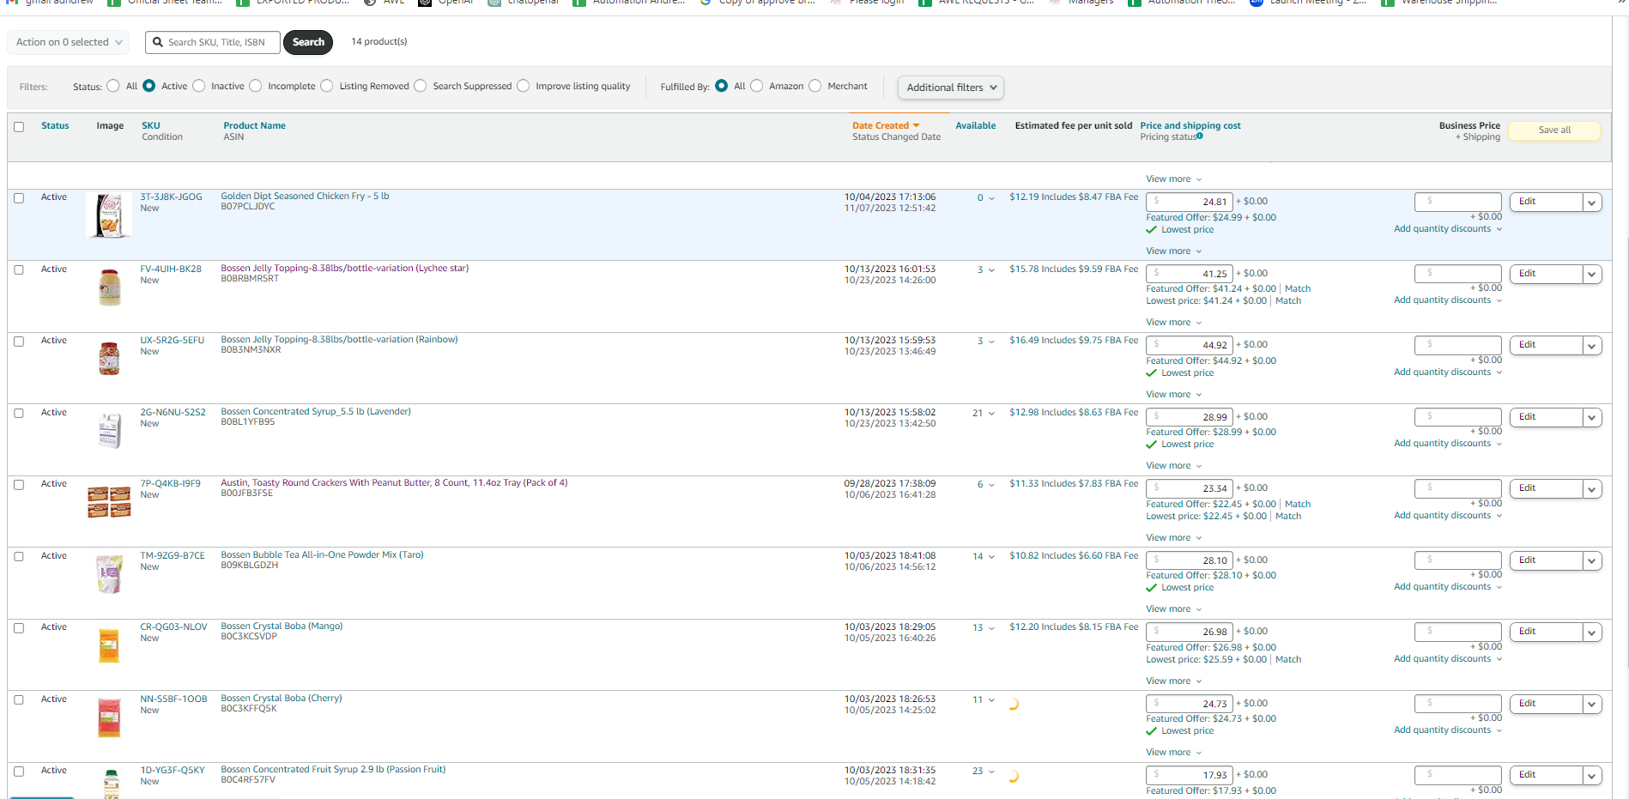
Task: Expand available quantity 14 for Taro powder mix
Action: click(x=984, y=557)
